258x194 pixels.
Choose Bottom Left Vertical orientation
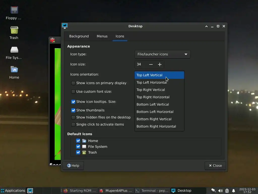click(159, 104)
